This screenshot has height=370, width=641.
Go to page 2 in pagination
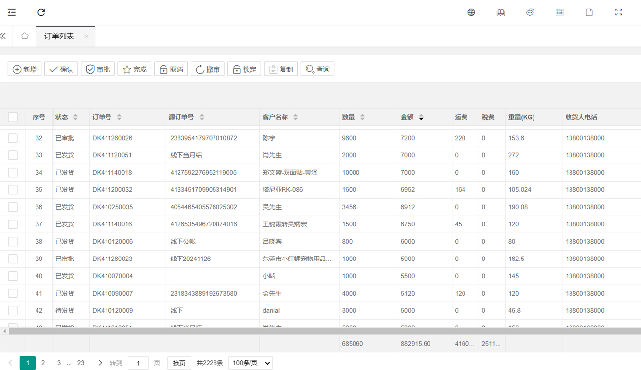43,363
